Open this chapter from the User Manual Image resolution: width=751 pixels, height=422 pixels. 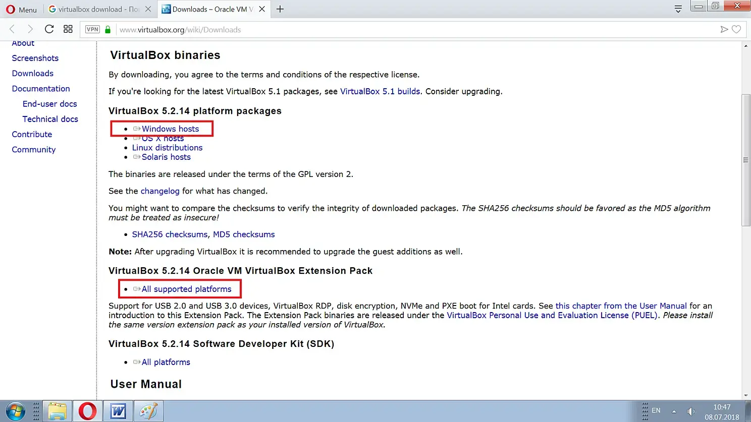(x=621, y=306)
